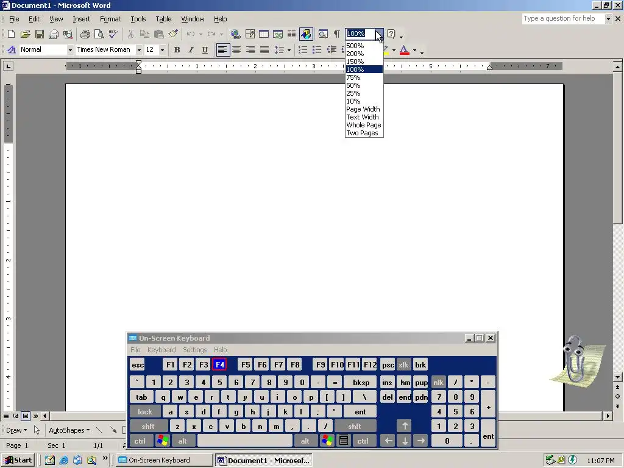Click the Start button on taskbar
The width and height of the screenshot is (624, 468).
(x=18, y=460)
